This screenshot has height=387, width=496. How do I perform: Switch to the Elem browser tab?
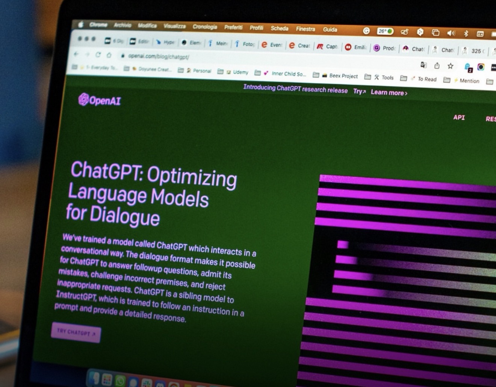pyautogui.click(x=191, y=42)
